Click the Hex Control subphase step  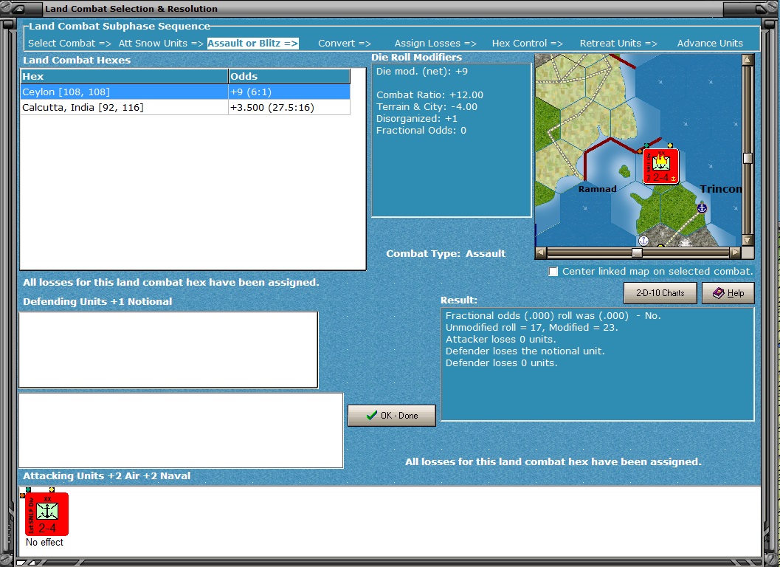(x=528, y=44)
